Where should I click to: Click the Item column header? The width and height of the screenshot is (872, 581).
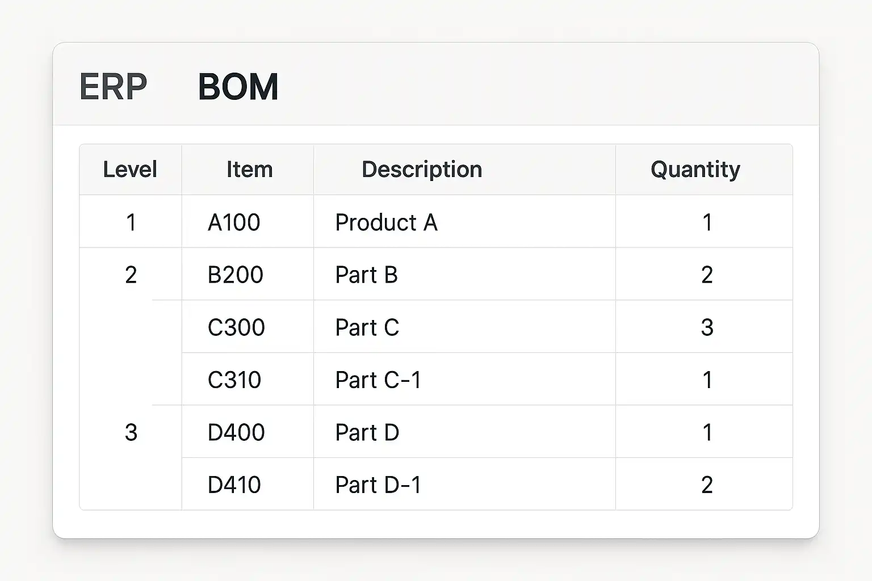click(249, 170)
